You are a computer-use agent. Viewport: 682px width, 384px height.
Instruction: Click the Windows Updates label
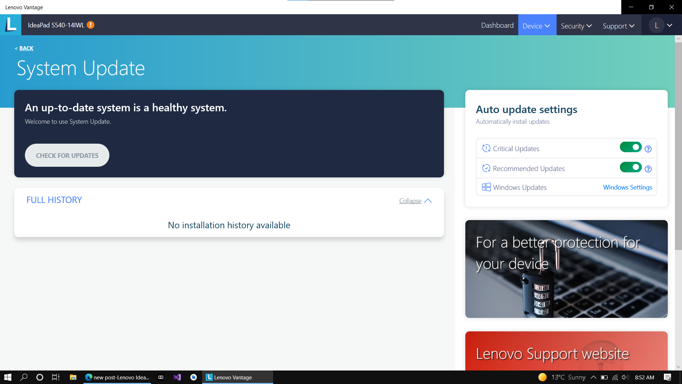[x=520, y=187]
